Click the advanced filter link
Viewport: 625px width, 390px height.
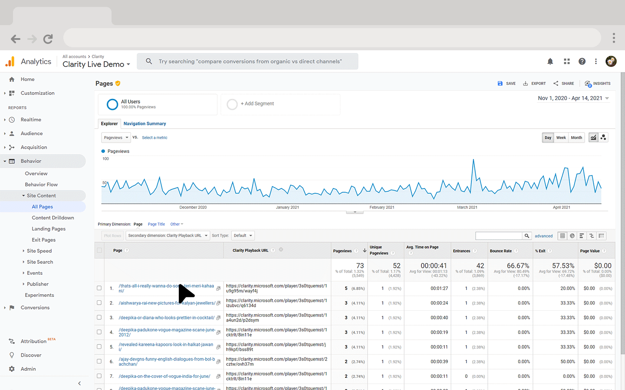coord(543,236)
